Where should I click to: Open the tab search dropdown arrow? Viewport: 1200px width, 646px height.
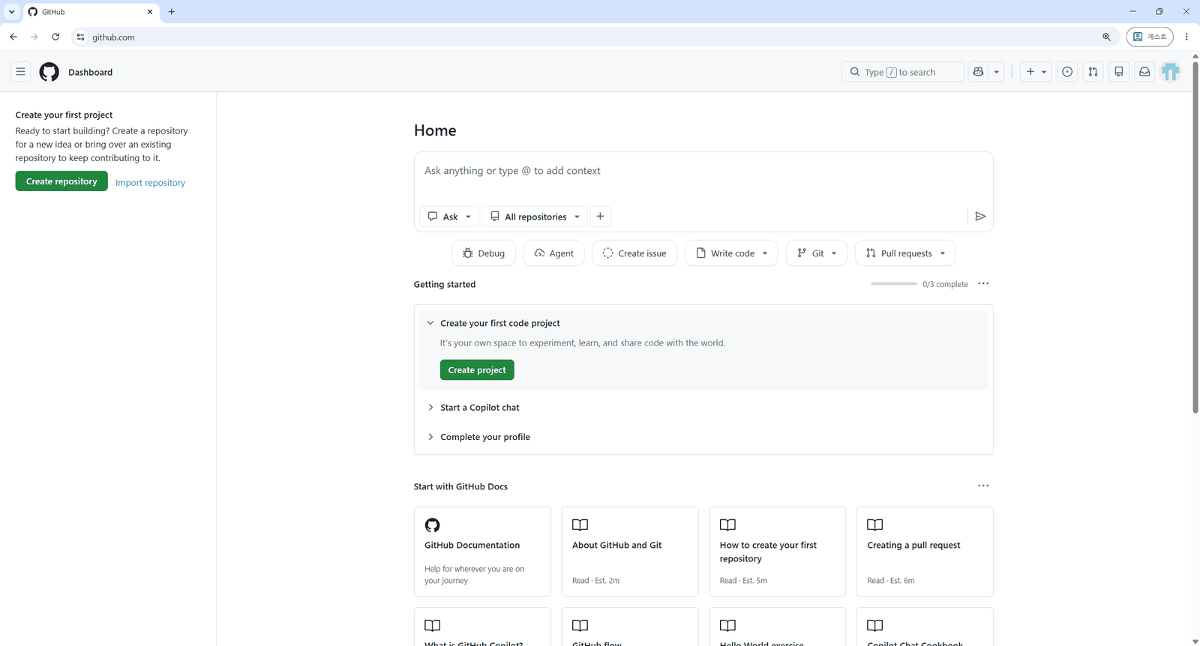(12, 12)
